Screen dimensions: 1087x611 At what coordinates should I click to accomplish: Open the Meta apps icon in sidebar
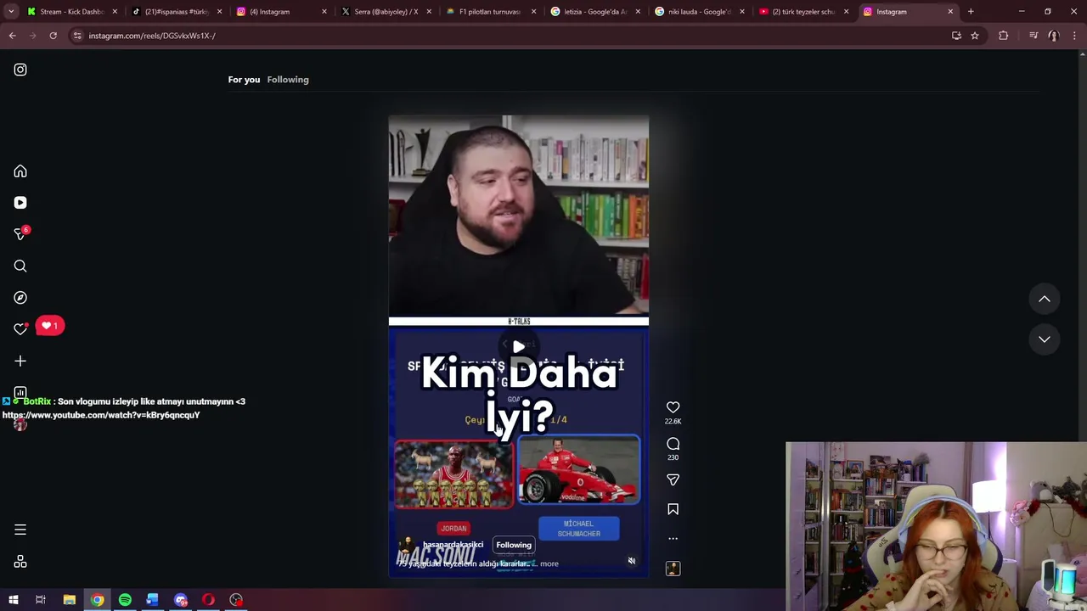20,562
